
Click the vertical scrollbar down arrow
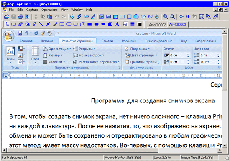click(x=225, y=146)
